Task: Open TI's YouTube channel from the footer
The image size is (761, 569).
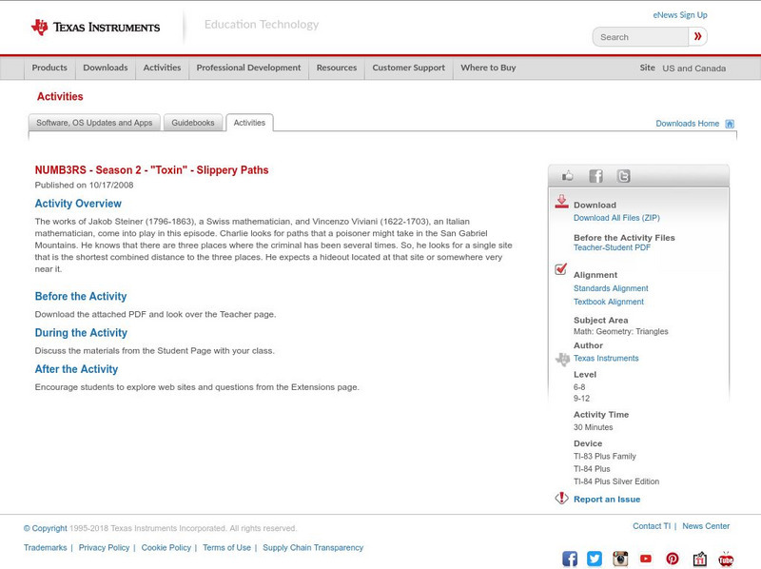Action: pos(646,559)
